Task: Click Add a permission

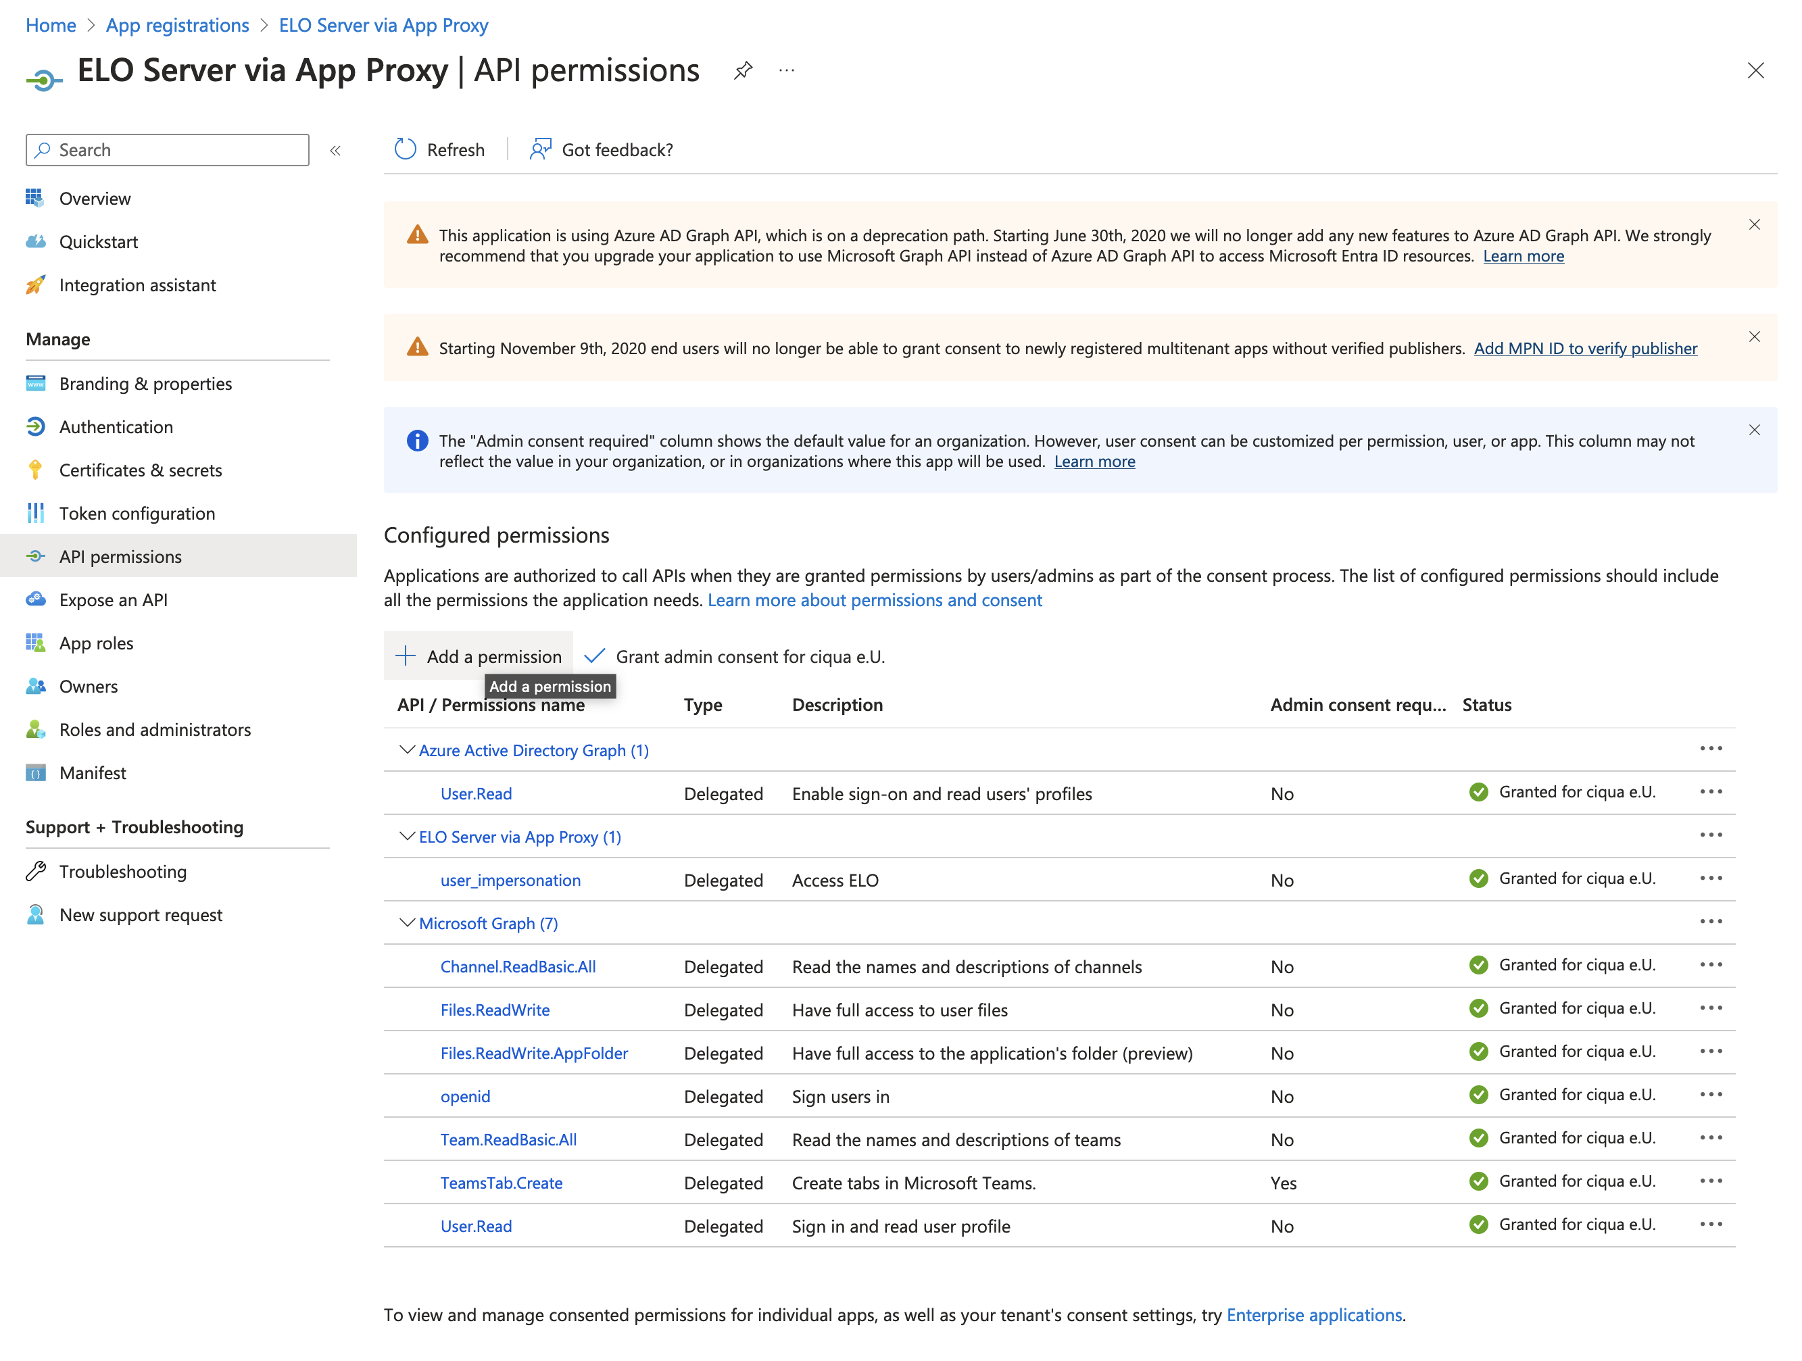Action: coord(478,655)
